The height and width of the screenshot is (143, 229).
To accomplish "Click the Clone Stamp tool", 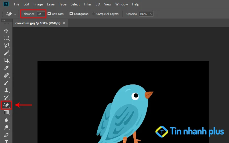I will (x=6, y=90).
